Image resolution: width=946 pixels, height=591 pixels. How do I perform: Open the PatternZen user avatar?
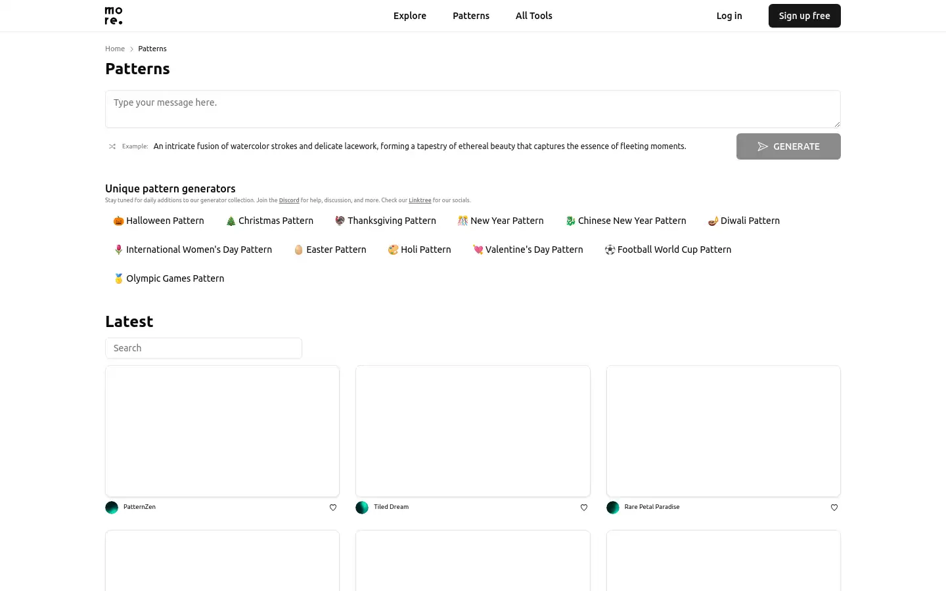112,508
